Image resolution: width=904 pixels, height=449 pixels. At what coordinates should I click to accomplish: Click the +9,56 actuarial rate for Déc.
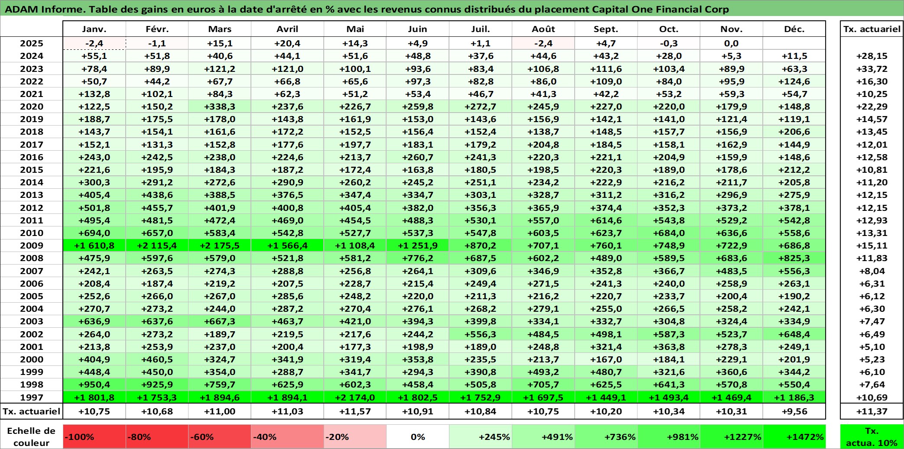pos(794,411)
